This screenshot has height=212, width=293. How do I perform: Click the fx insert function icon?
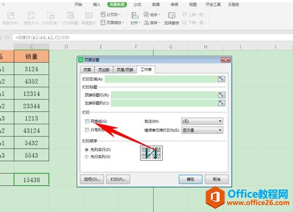tap(7, 37)
